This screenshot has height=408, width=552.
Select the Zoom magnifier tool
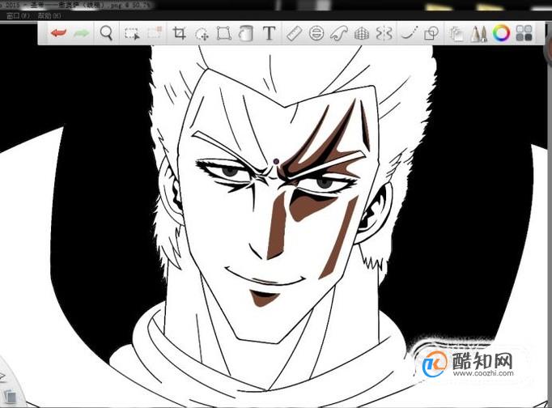(x=106, y=33)
